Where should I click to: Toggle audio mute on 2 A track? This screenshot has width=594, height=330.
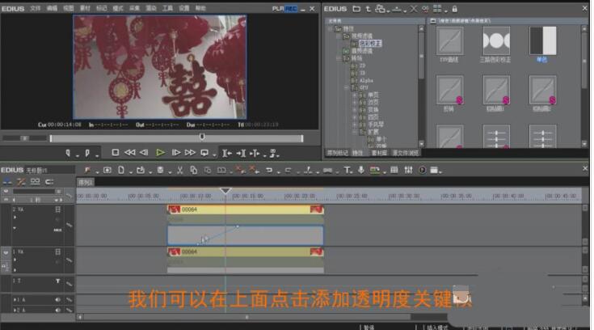coord(57,310)
